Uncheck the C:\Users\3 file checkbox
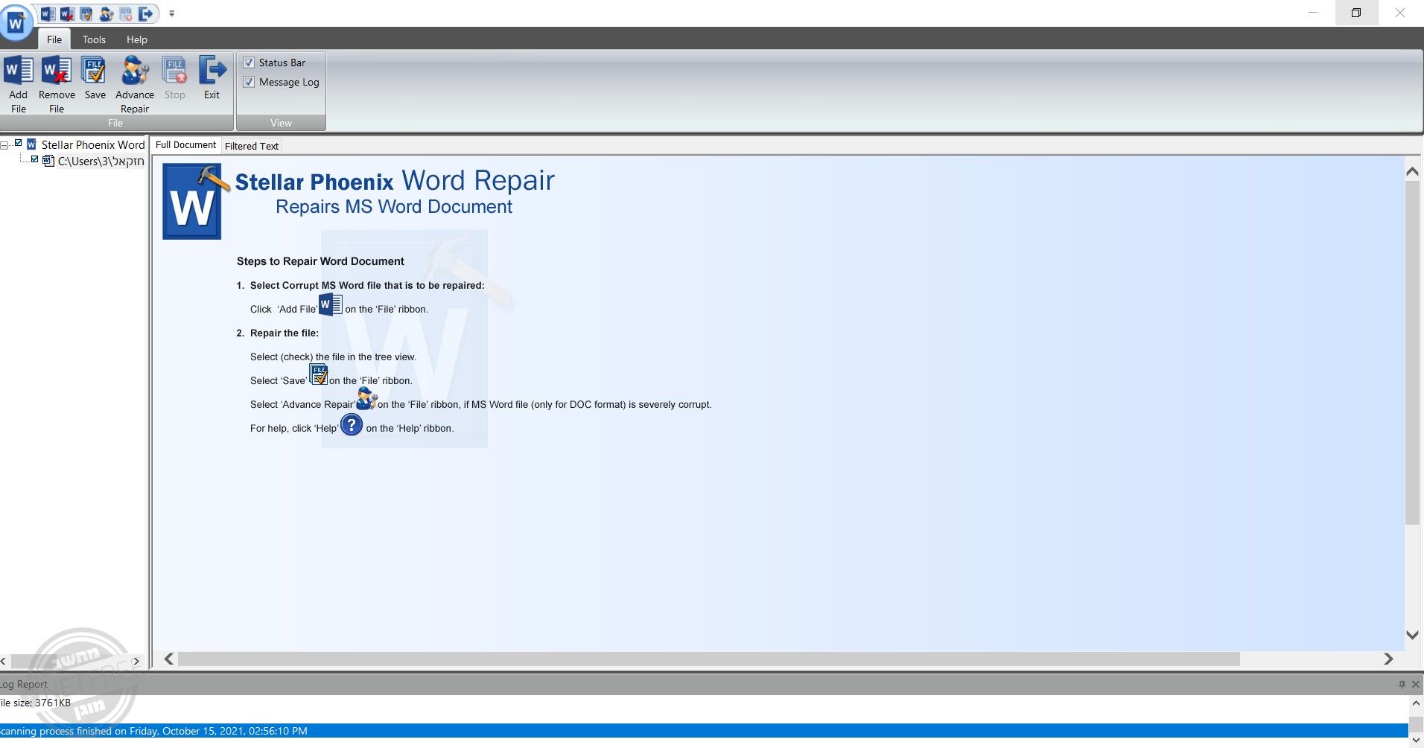This screenshot has width=1424, height=748. pos(34,159)
